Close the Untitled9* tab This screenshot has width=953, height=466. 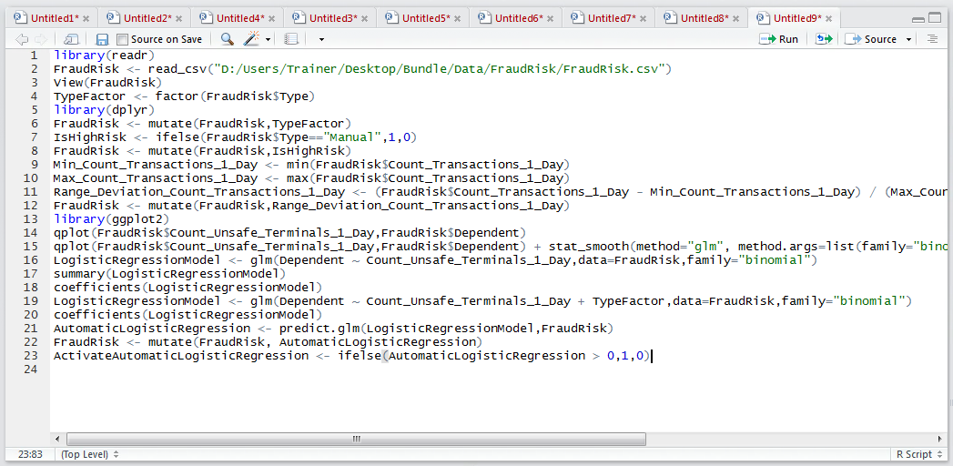828,18
